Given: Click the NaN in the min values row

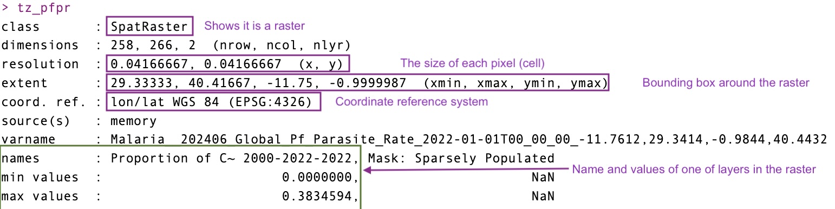Looking at the screenshot, I should pyautogui.click(x=543, y=178).
